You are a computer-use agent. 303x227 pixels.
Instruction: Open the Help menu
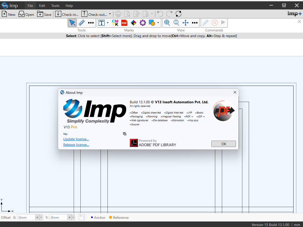[69, 6]
